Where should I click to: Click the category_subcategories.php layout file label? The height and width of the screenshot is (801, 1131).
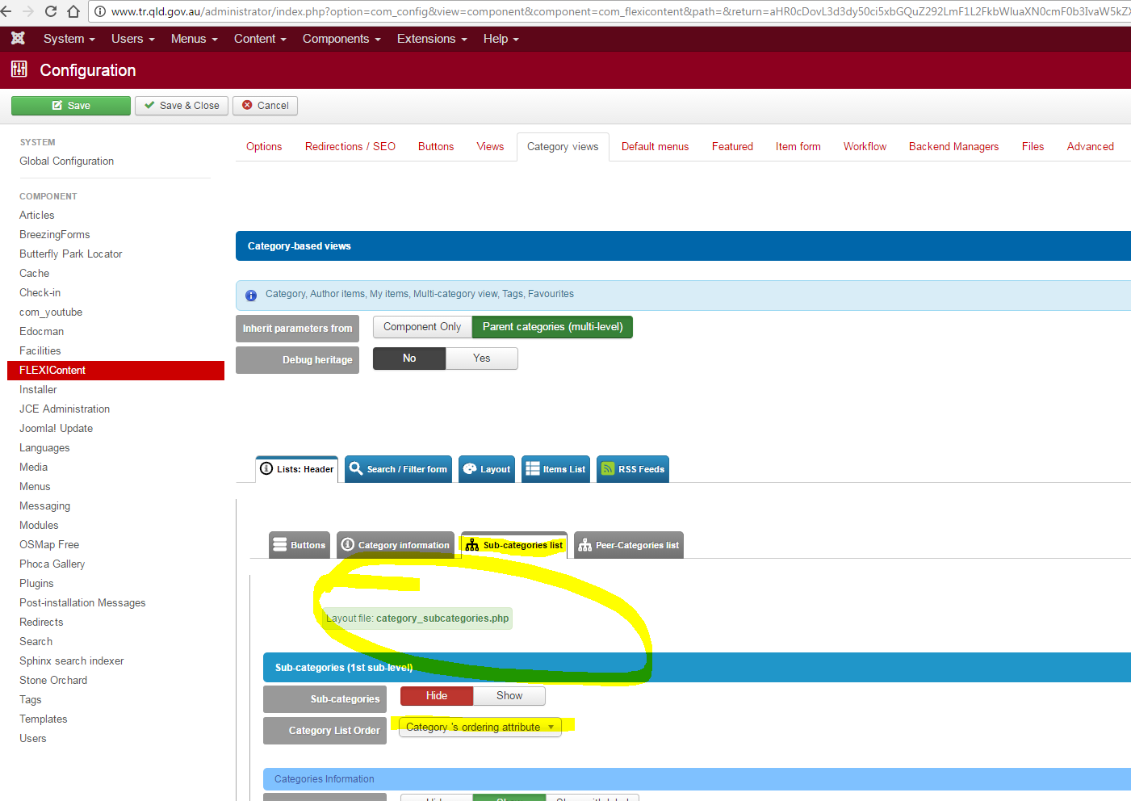(x=417, y=619)
